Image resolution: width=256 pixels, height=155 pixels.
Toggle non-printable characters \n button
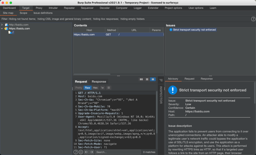click(x=102, y=88)
